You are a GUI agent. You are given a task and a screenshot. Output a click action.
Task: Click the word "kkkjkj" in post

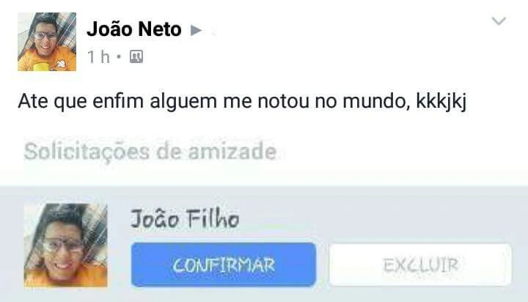[441, 101]
